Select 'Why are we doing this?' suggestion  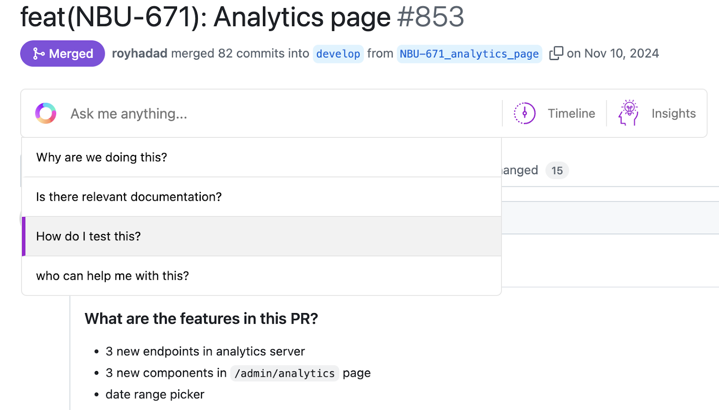(x=262, y=157)
